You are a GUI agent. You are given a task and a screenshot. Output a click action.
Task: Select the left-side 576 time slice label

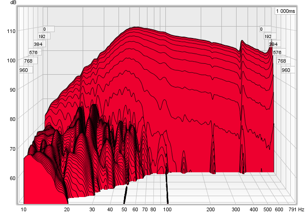33,52
